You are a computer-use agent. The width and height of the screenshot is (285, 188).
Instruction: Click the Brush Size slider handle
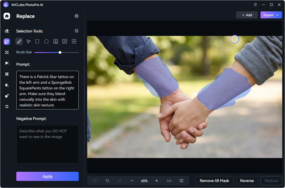pos(60,52)
